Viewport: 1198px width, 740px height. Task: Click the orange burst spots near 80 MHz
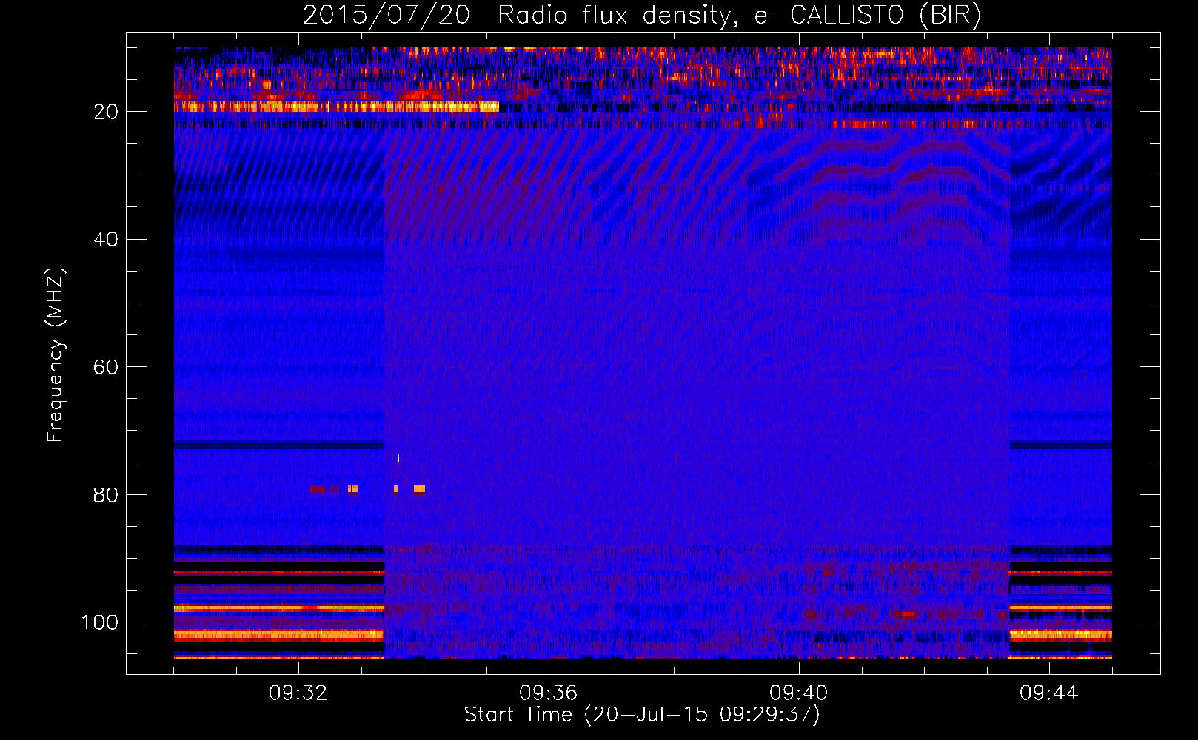[368, 489]
